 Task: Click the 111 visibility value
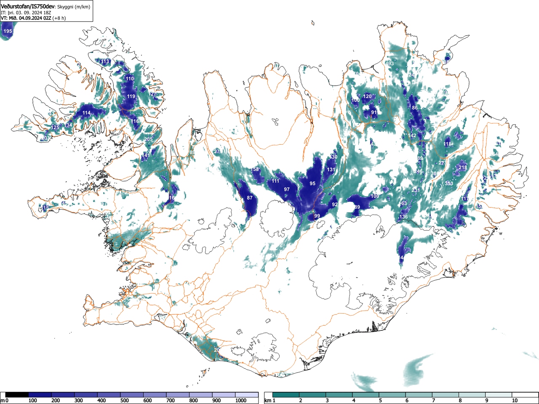tap(275, 181)
